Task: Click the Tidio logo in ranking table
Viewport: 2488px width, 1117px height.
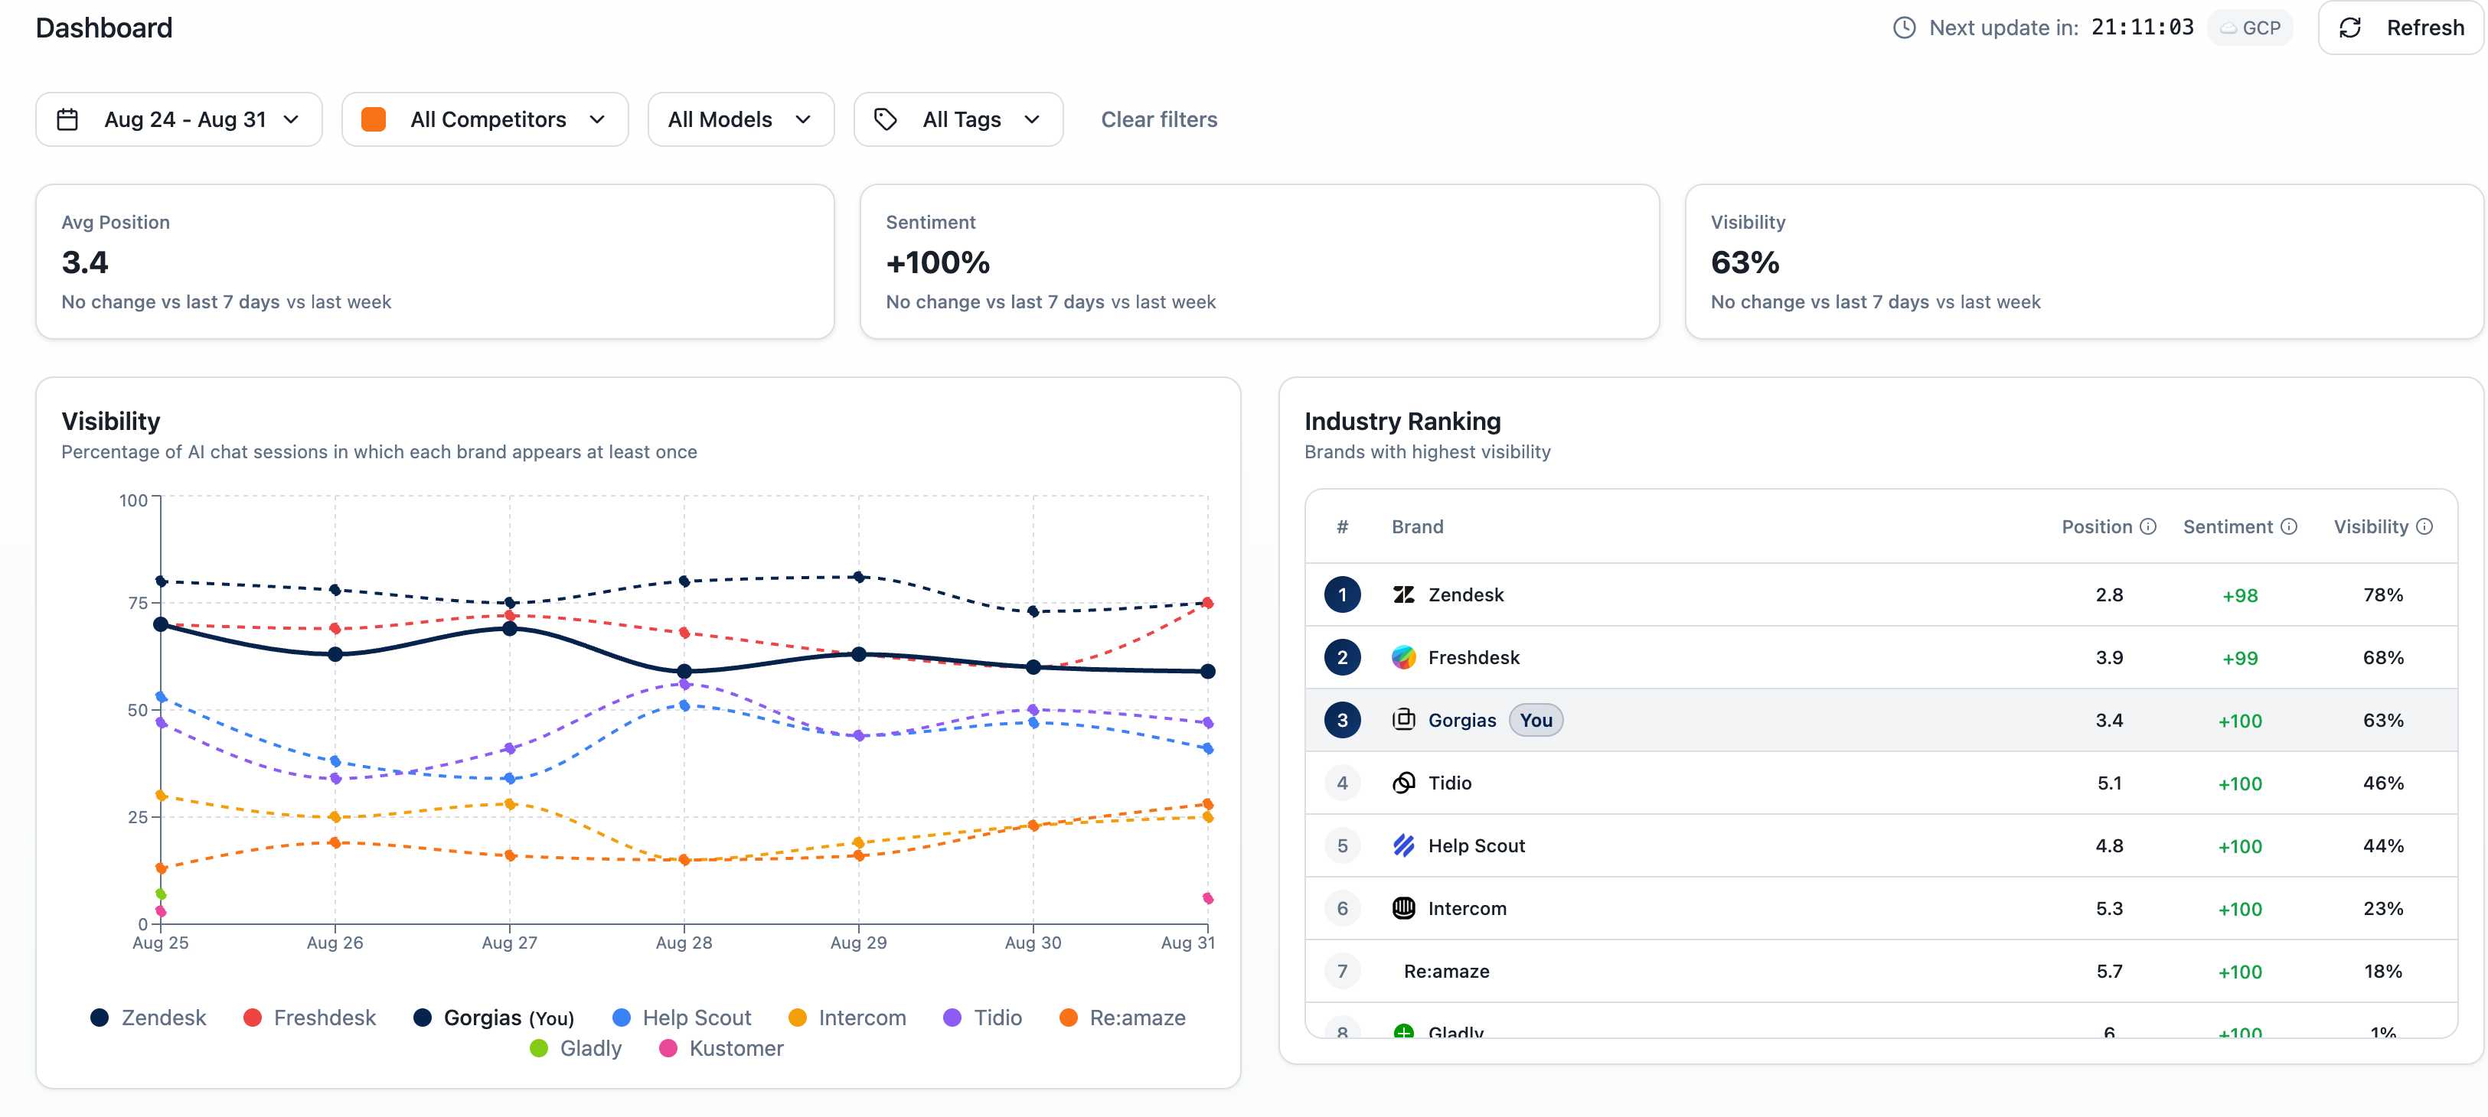Action: pyautogui.click(x=1403, y=783)
